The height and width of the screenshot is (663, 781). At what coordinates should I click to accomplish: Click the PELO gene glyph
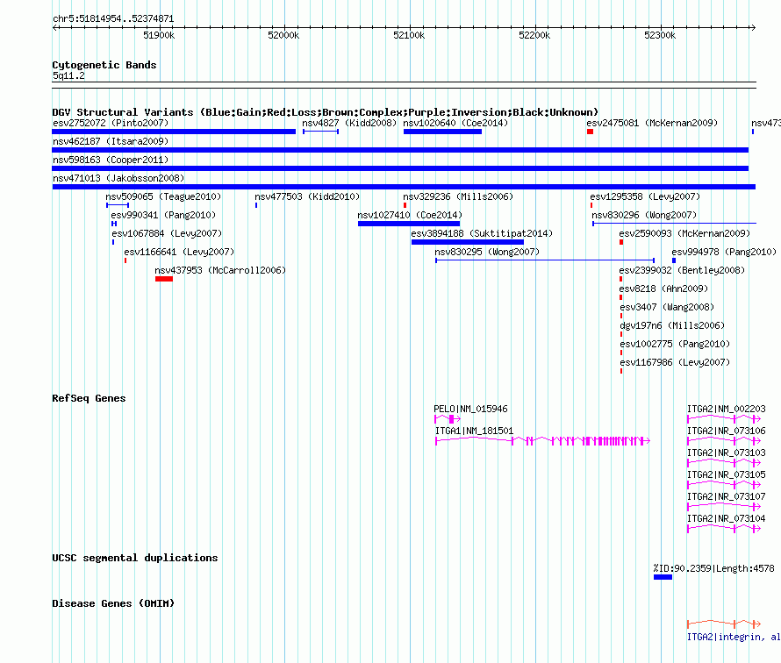pyautogui.click(x=448, y=419)
